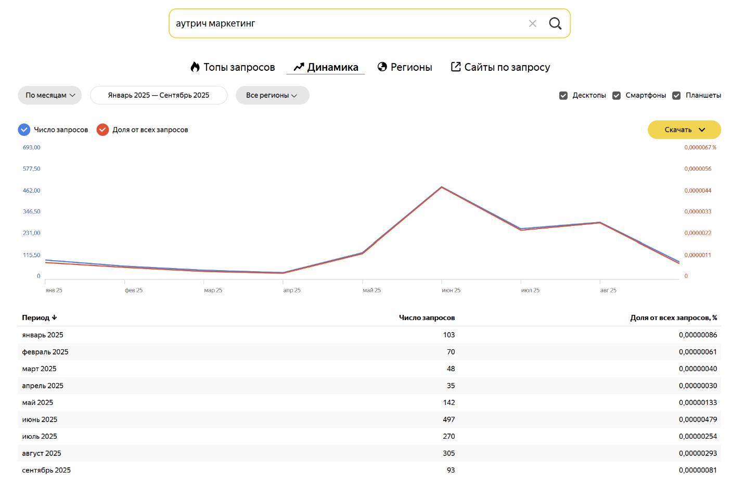Open the date range Январь 2025 — Сентябрь 2025
The height and width of the screenshot is (483, 744).
(x=159, y=95)
